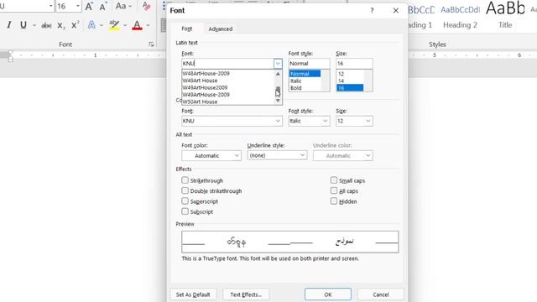Open complex scripts size dropdown
537x302 pixels.
(x=368, y=121)
